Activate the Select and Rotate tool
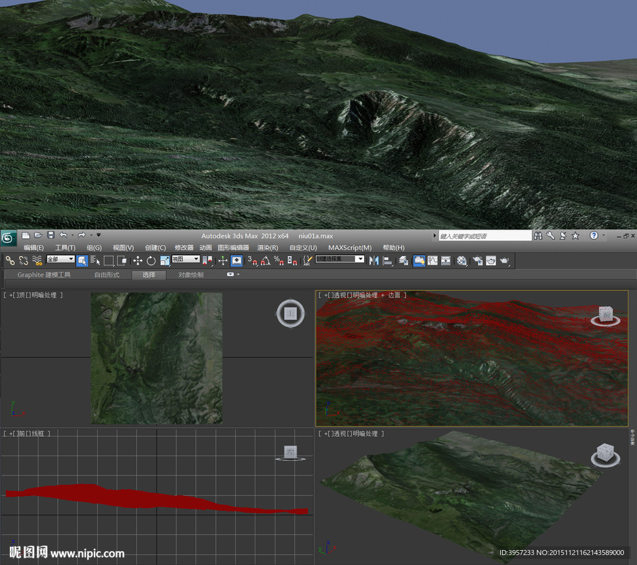Viewport: 637px width, 565px height. (151, 261)
